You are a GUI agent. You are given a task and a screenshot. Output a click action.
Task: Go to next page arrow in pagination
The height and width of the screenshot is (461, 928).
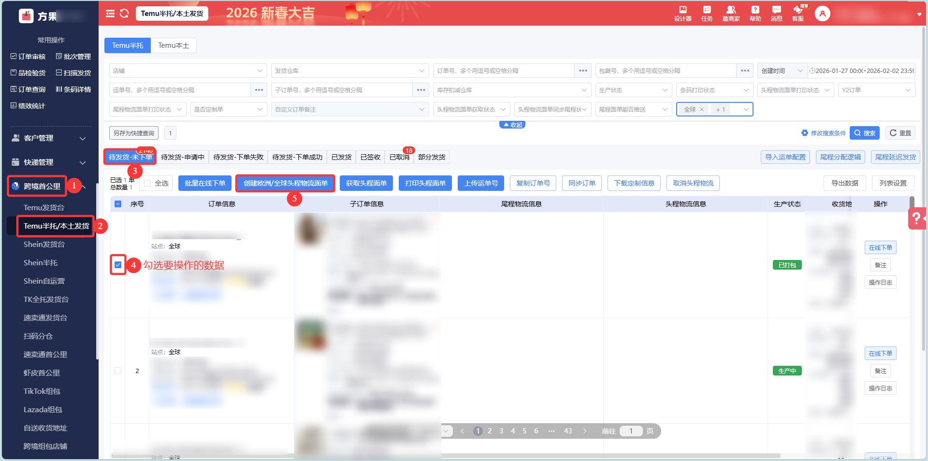coord(585,431)
